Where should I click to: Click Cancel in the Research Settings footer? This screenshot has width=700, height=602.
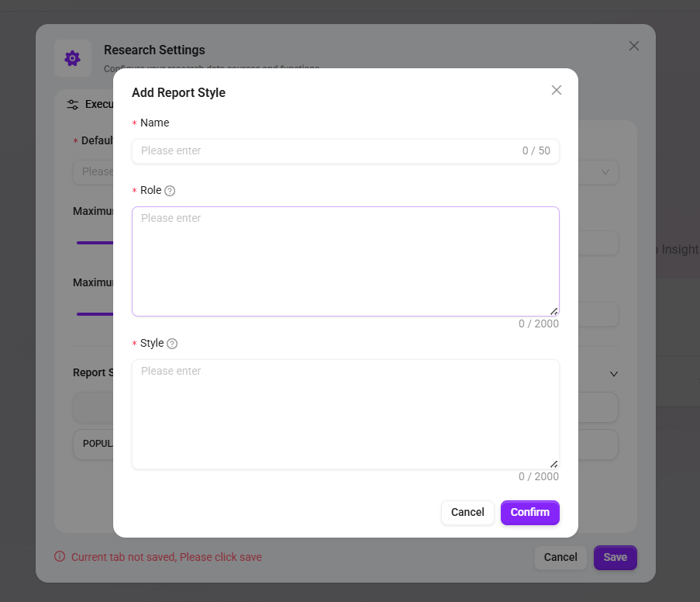click(560, 557)
